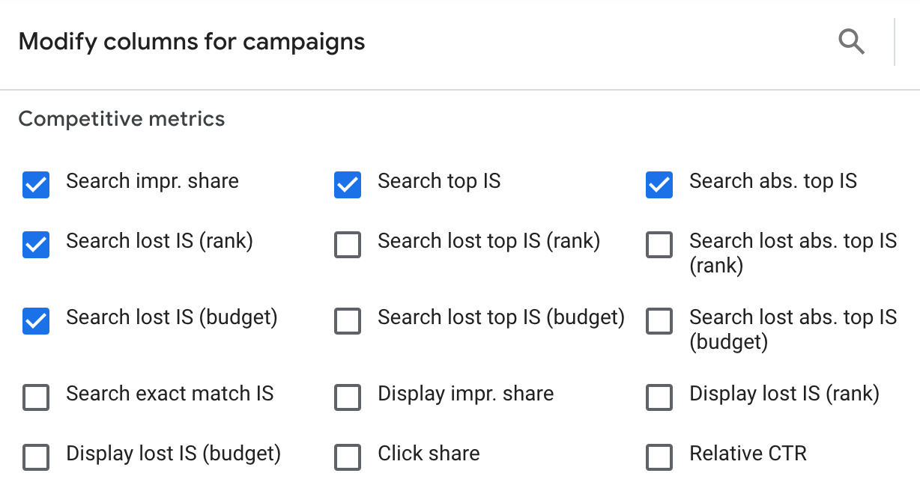Check Search lost abs. top IS (rank)
The height and width of the screenshot is (500, 920).
pyautogui.click(x=659, y=245)
